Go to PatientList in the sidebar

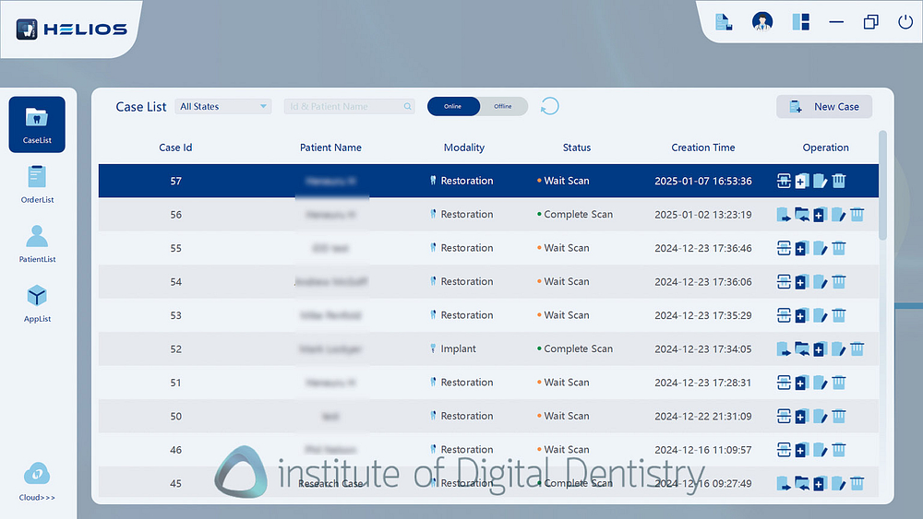[x=37, y=243]
